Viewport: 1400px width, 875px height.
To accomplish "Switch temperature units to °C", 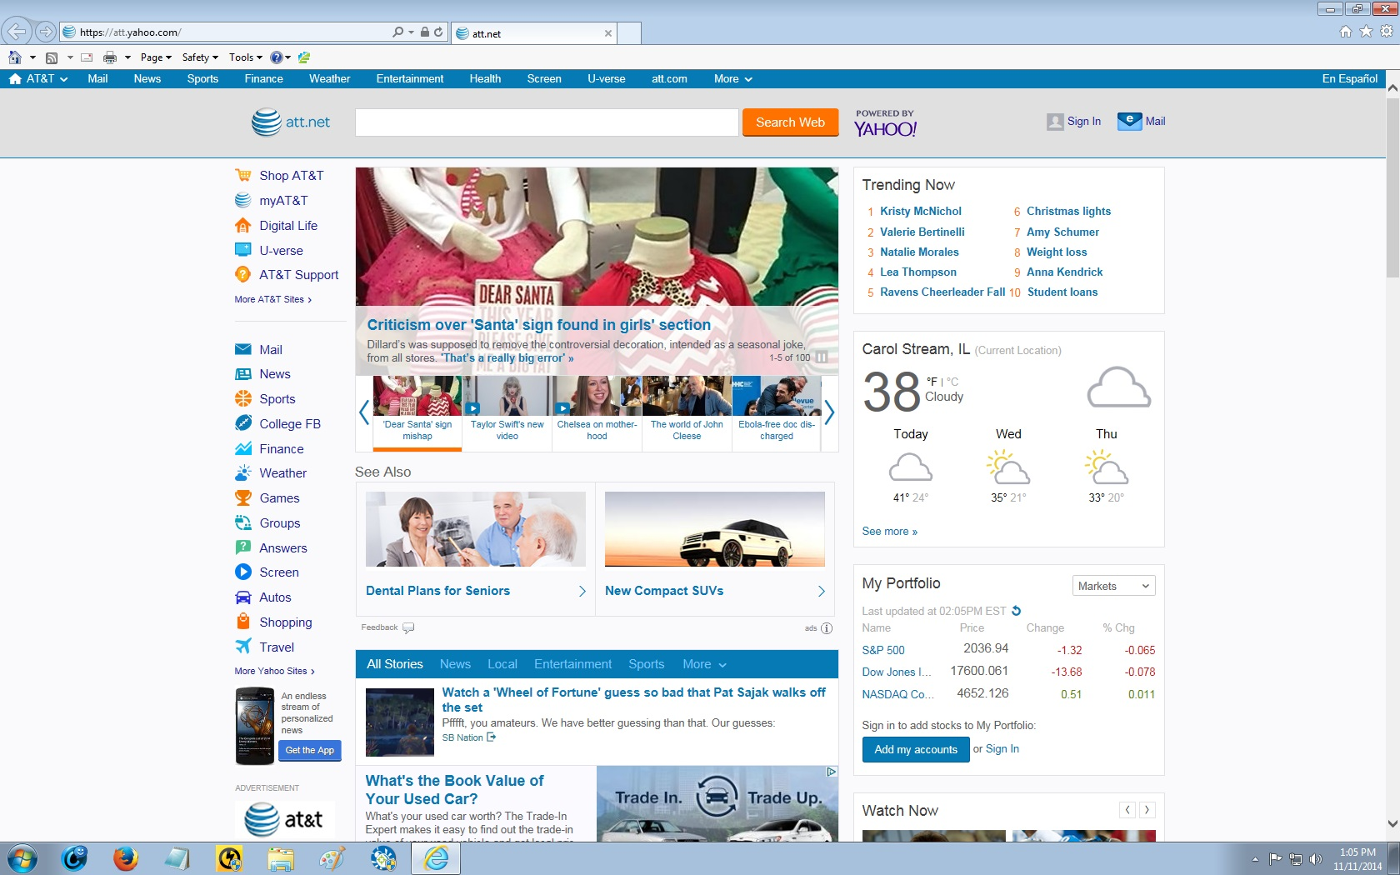I will coord(952,382).
